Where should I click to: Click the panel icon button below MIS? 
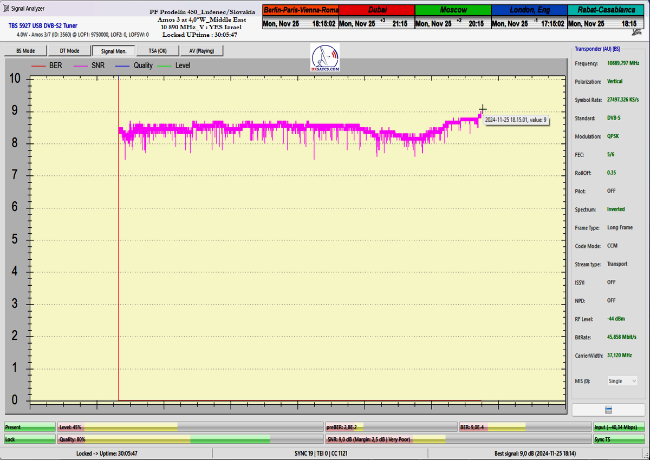(x=608, y=410)
